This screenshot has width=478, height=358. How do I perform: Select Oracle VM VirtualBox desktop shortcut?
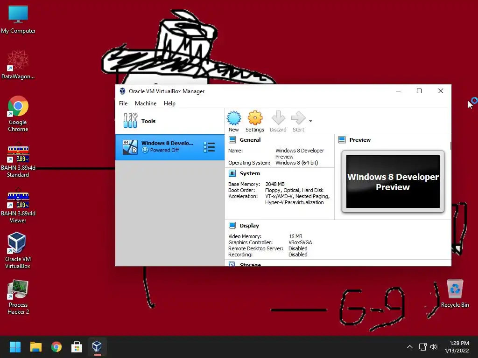click(18, 250)
